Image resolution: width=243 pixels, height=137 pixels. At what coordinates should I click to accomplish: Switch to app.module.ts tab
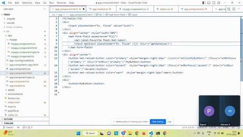pos(101,9)
